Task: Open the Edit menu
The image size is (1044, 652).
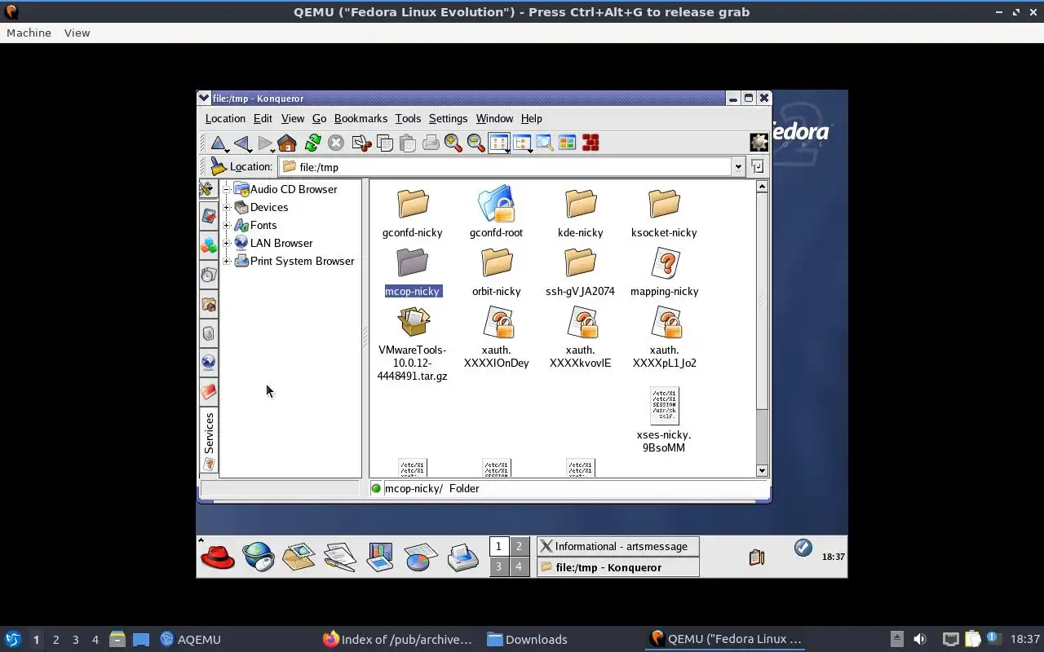Action: pos(263,118)
